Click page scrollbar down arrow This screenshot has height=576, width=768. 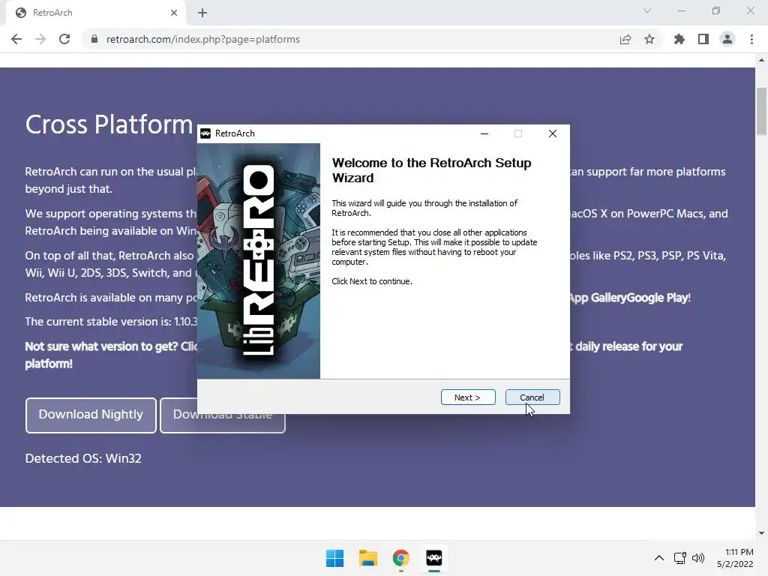pyautogui.click(x=761, y=533)
